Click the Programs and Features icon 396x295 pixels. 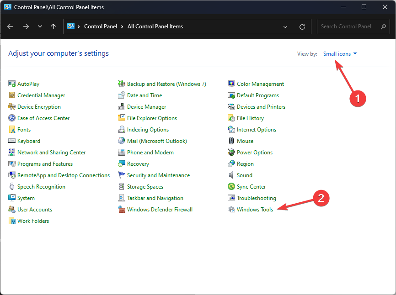[x=12, y=164]
